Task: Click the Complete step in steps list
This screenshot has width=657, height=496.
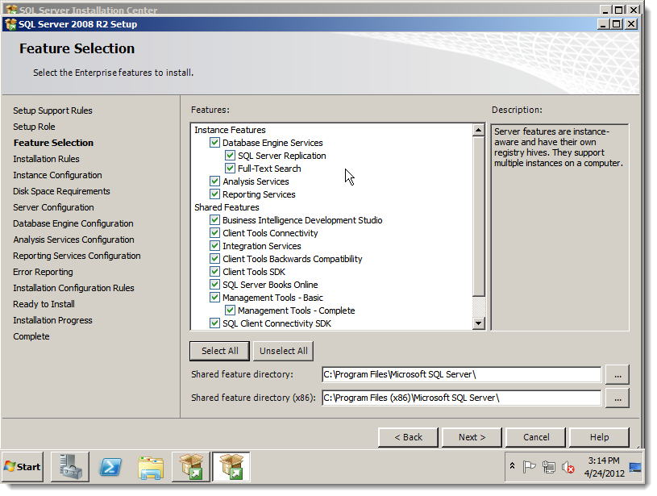Action: (31, 336)
